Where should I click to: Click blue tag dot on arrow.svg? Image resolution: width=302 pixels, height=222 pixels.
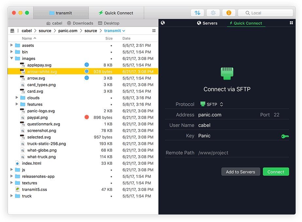(x=87, y=78)
